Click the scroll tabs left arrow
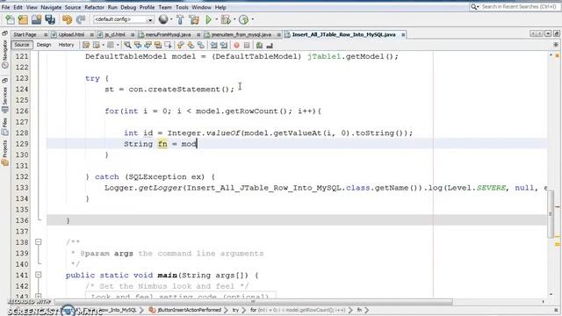Screen dimensions: 562x316 (533, 33)
